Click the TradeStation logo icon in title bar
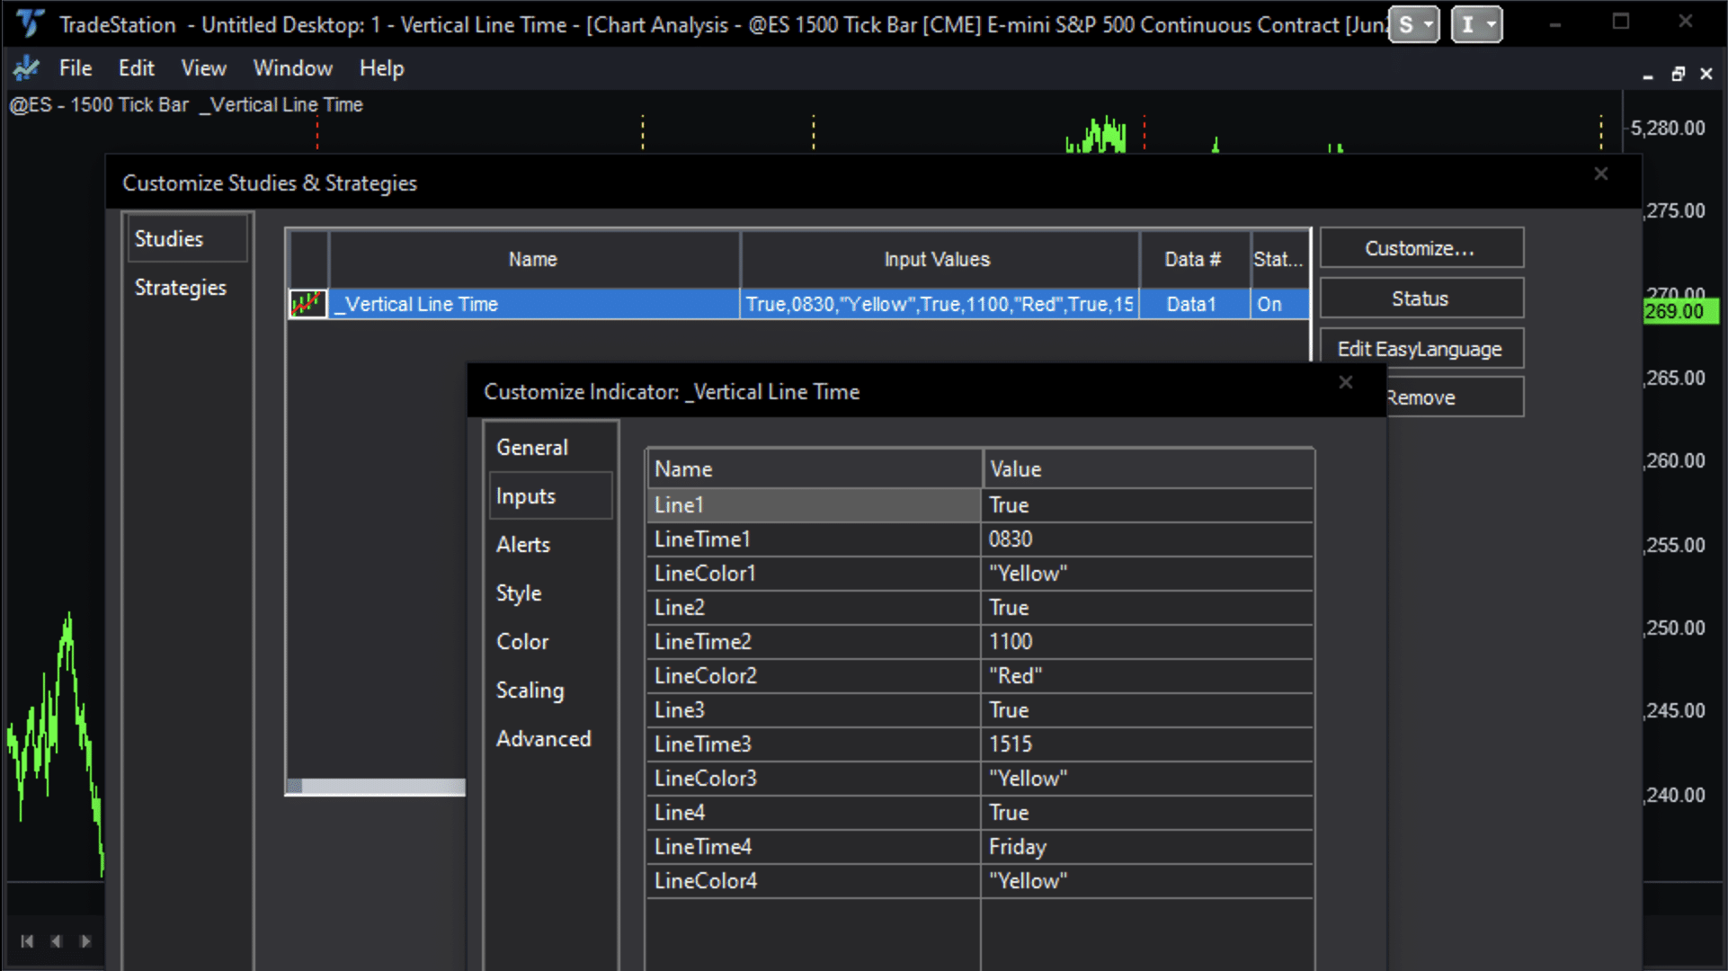This screenshot has height=971, width=1728. 30,23
